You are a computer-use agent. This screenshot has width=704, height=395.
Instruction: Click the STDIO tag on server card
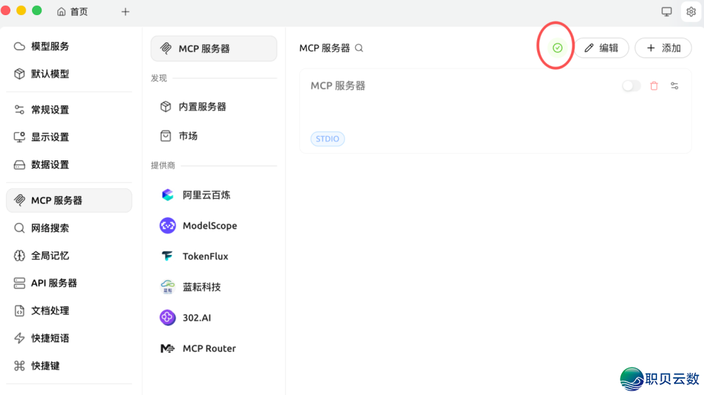coord(327,139)
